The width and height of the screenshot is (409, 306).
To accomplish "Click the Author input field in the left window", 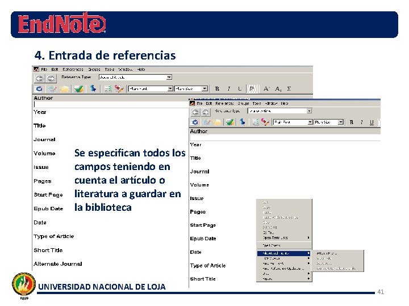I will coord(111,104).
